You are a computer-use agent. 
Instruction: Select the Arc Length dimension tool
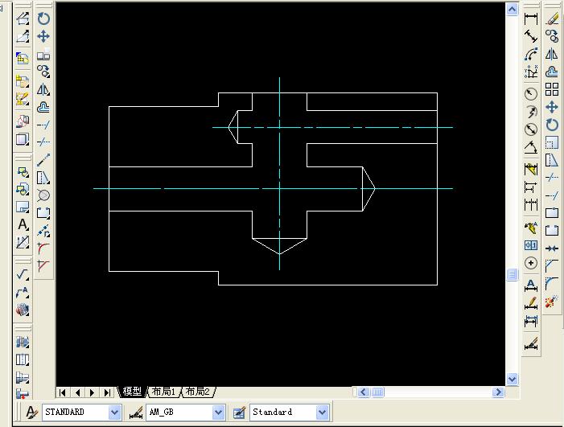click(530, 54)
